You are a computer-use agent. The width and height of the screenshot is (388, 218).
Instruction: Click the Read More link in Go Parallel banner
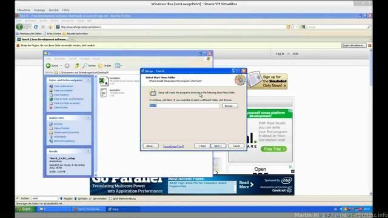[x=246, y=185]
